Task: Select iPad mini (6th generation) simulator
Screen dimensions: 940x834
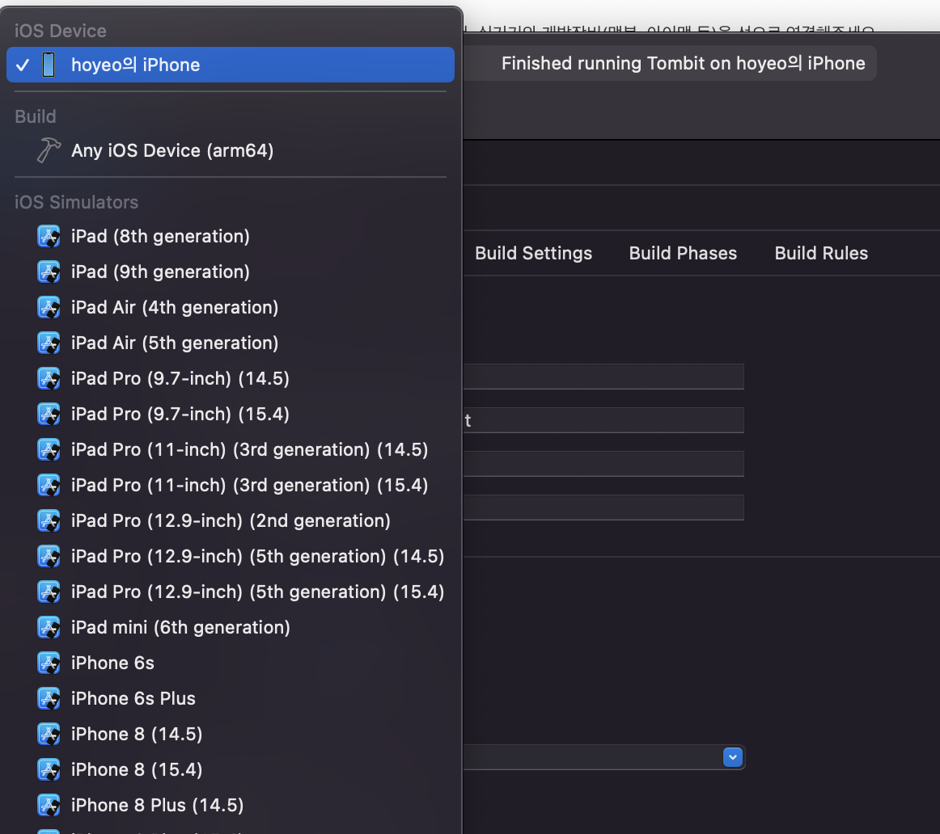Action: coord(231,627)
